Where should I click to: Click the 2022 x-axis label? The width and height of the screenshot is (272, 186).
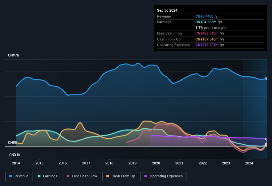pyautogui.click(x=203, y=163)
